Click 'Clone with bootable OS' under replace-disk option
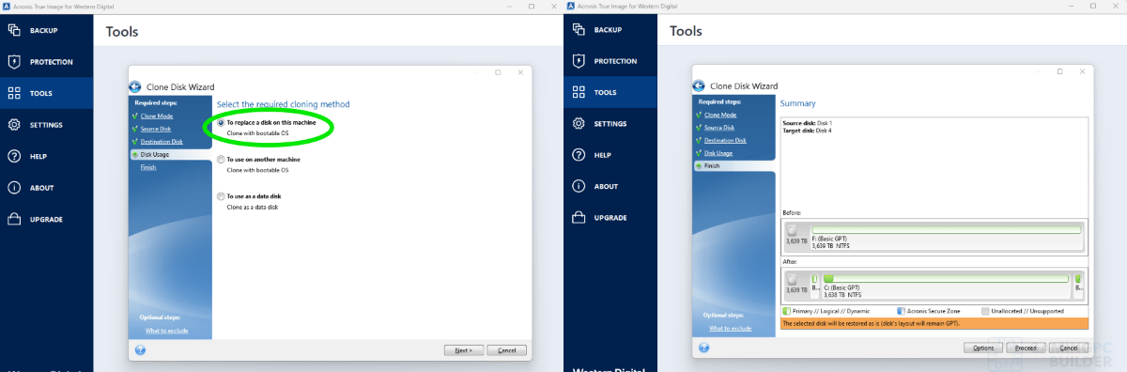 pyautogui.click(x=257, y=134)
